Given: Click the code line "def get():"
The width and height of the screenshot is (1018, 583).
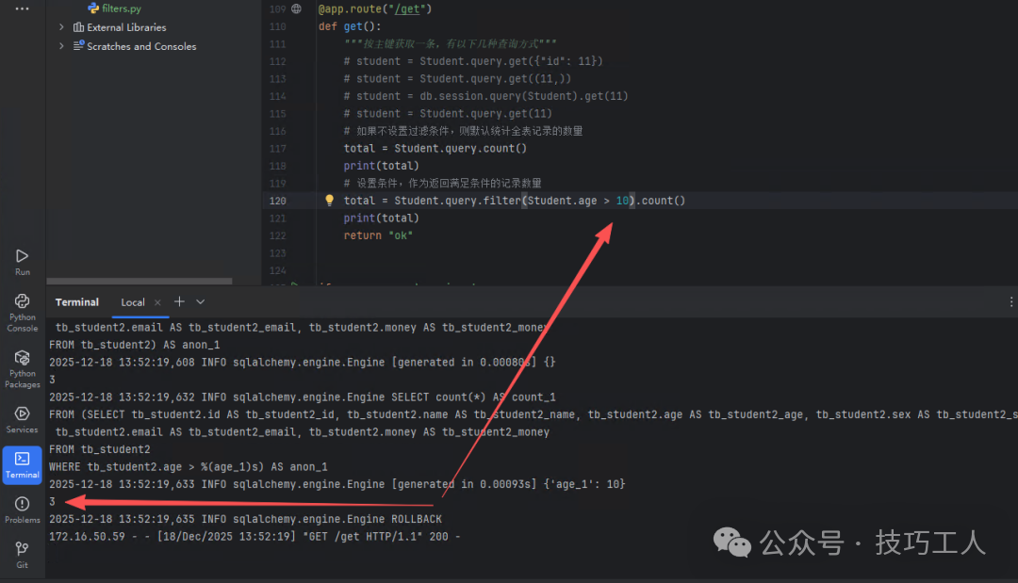Looking at the screenshot, I should (350, 26).
